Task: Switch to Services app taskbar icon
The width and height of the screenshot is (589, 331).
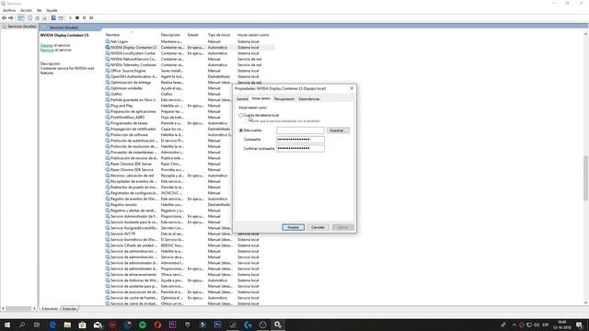Action: click(278, 325)
